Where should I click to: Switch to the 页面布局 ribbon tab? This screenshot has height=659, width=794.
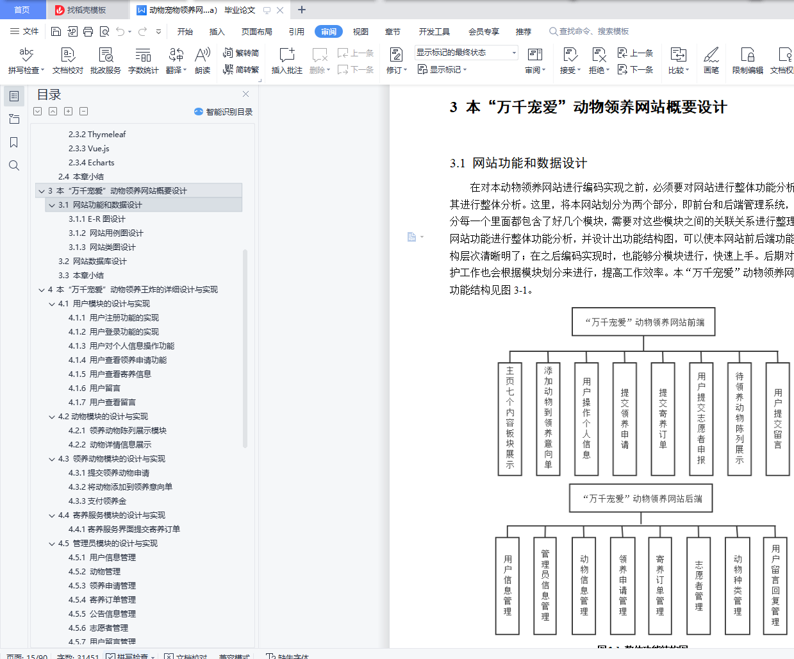pyautogui.click(x=257, y=31)
